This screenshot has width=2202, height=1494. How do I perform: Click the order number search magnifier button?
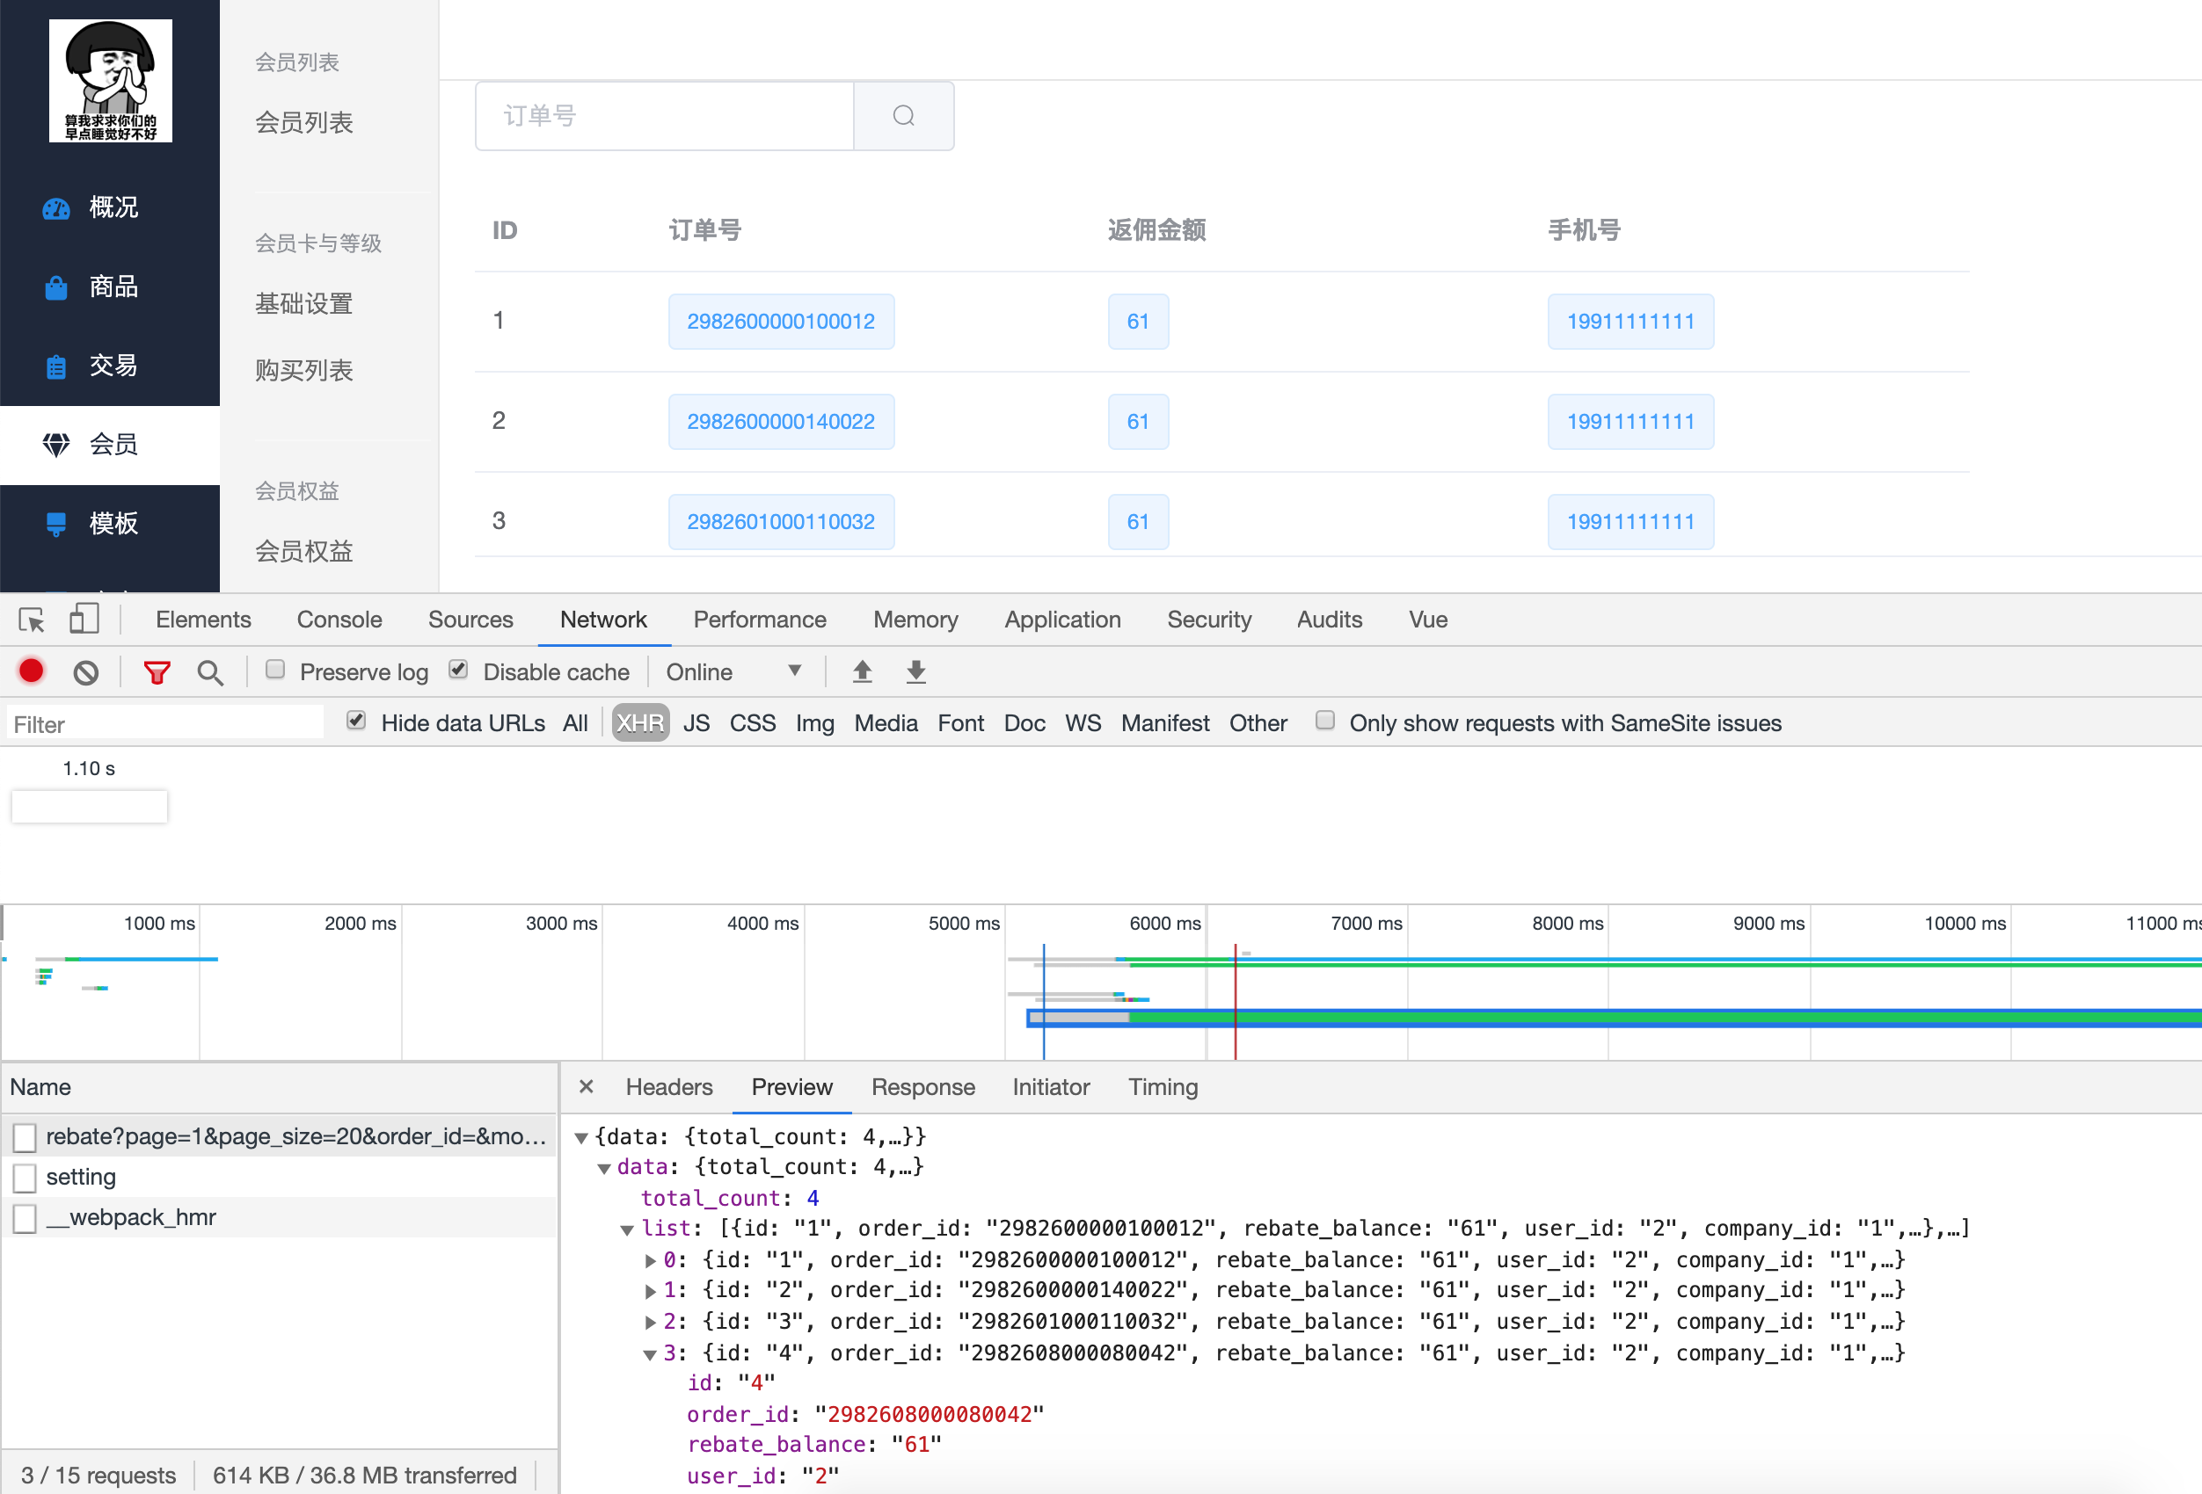[x=903, y=115]
